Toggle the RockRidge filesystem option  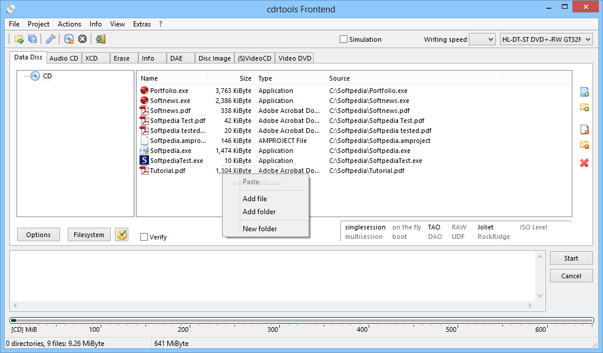point(494,237)
